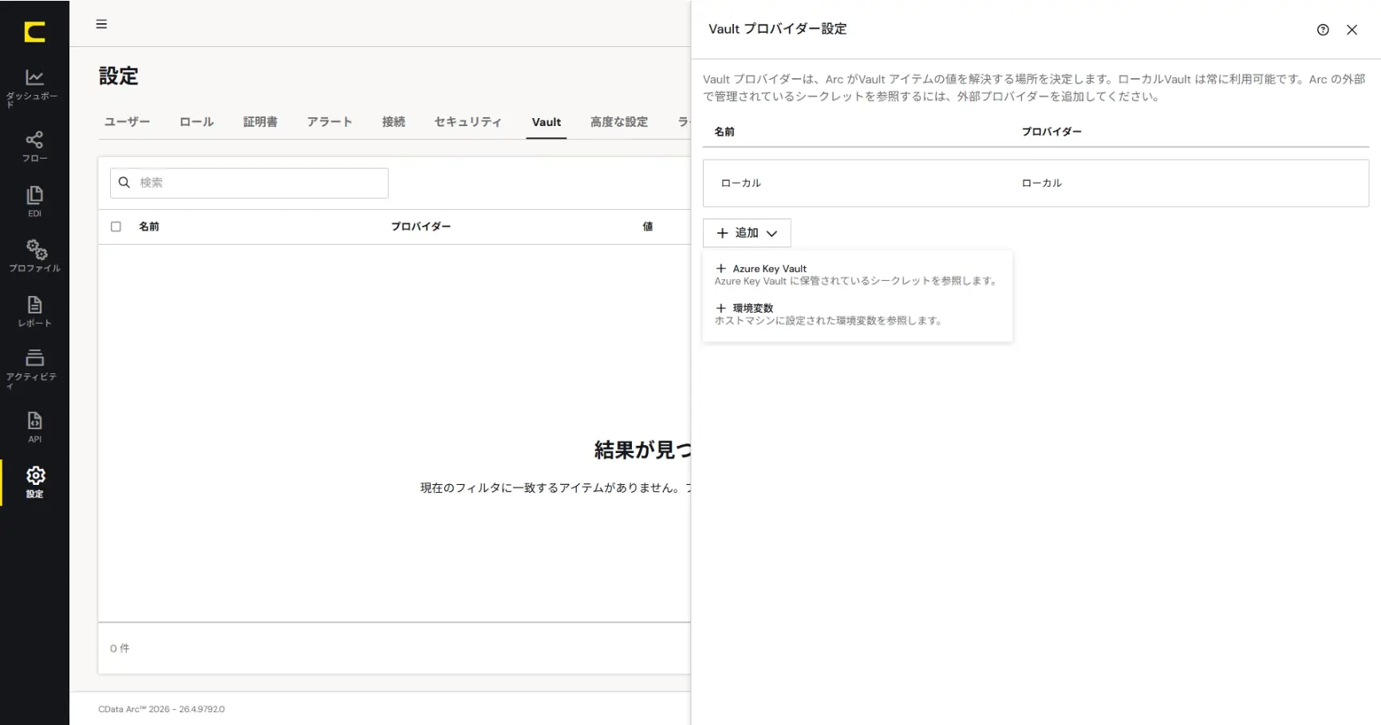Switch to the 高度な設定 tab

pyautogui.click(x=619, y=122)
